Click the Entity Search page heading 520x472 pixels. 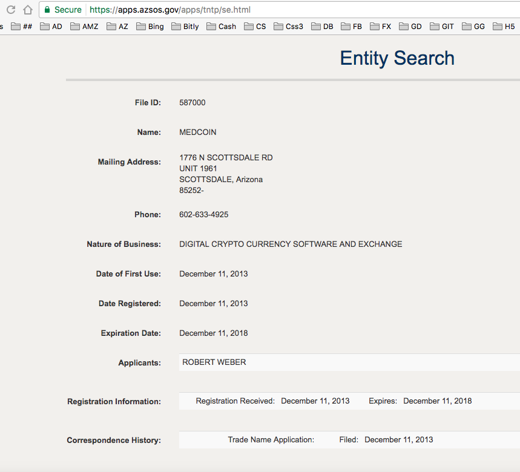coord(397,58)
